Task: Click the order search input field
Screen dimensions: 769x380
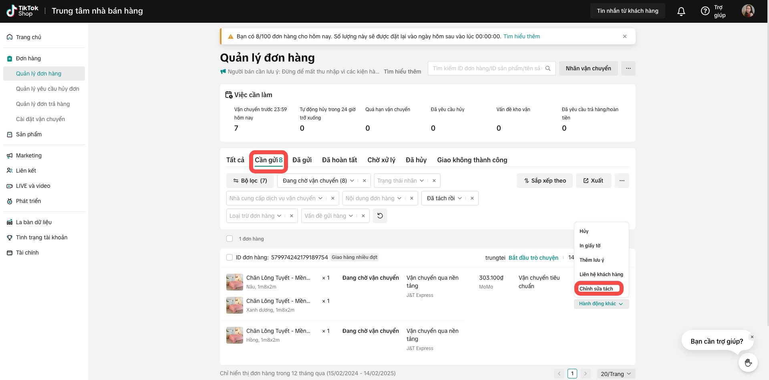Action: pyautogui.click(x=486, y=68)
